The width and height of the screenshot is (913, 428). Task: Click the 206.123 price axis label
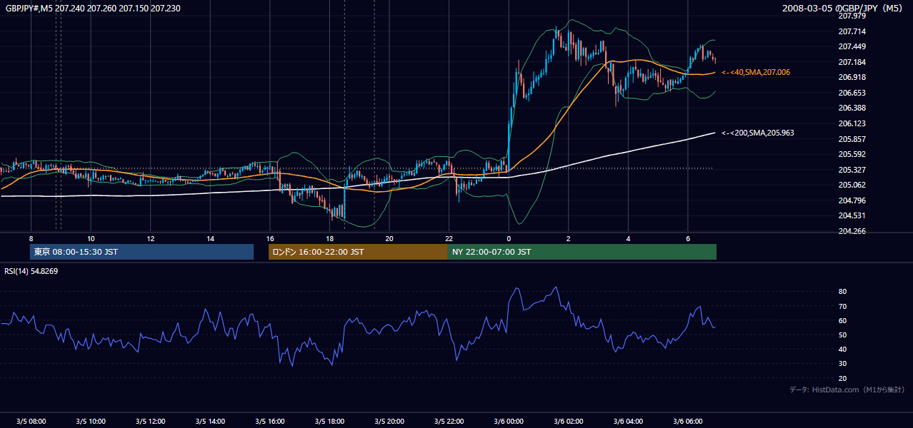pos(852,123)
